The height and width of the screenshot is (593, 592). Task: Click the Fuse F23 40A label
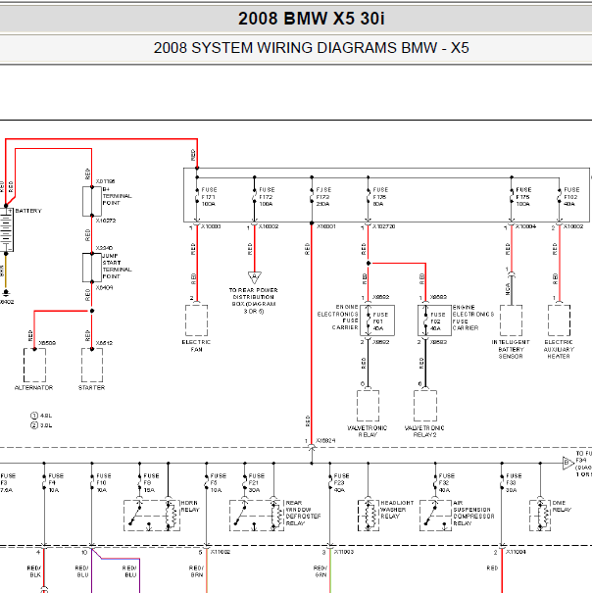coord(342,483)
